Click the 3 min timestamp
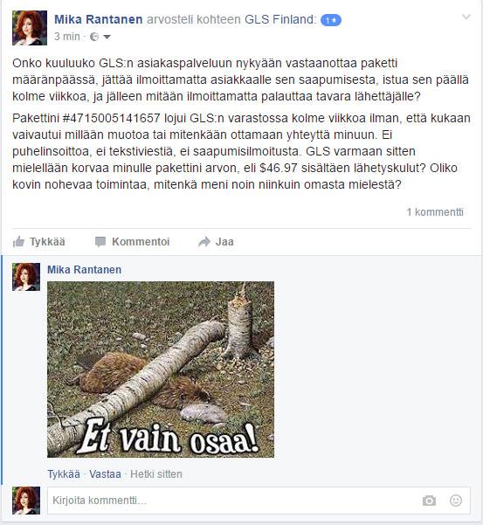Image resolution: width=483 pixels, height=525 pixels. click(67, 37)
